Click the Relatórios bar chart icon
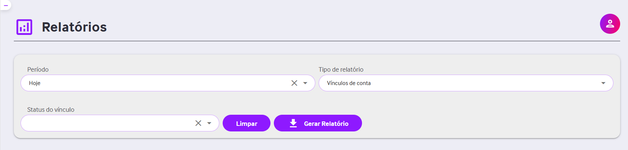 pyautogui.click(x=24, y=27)
